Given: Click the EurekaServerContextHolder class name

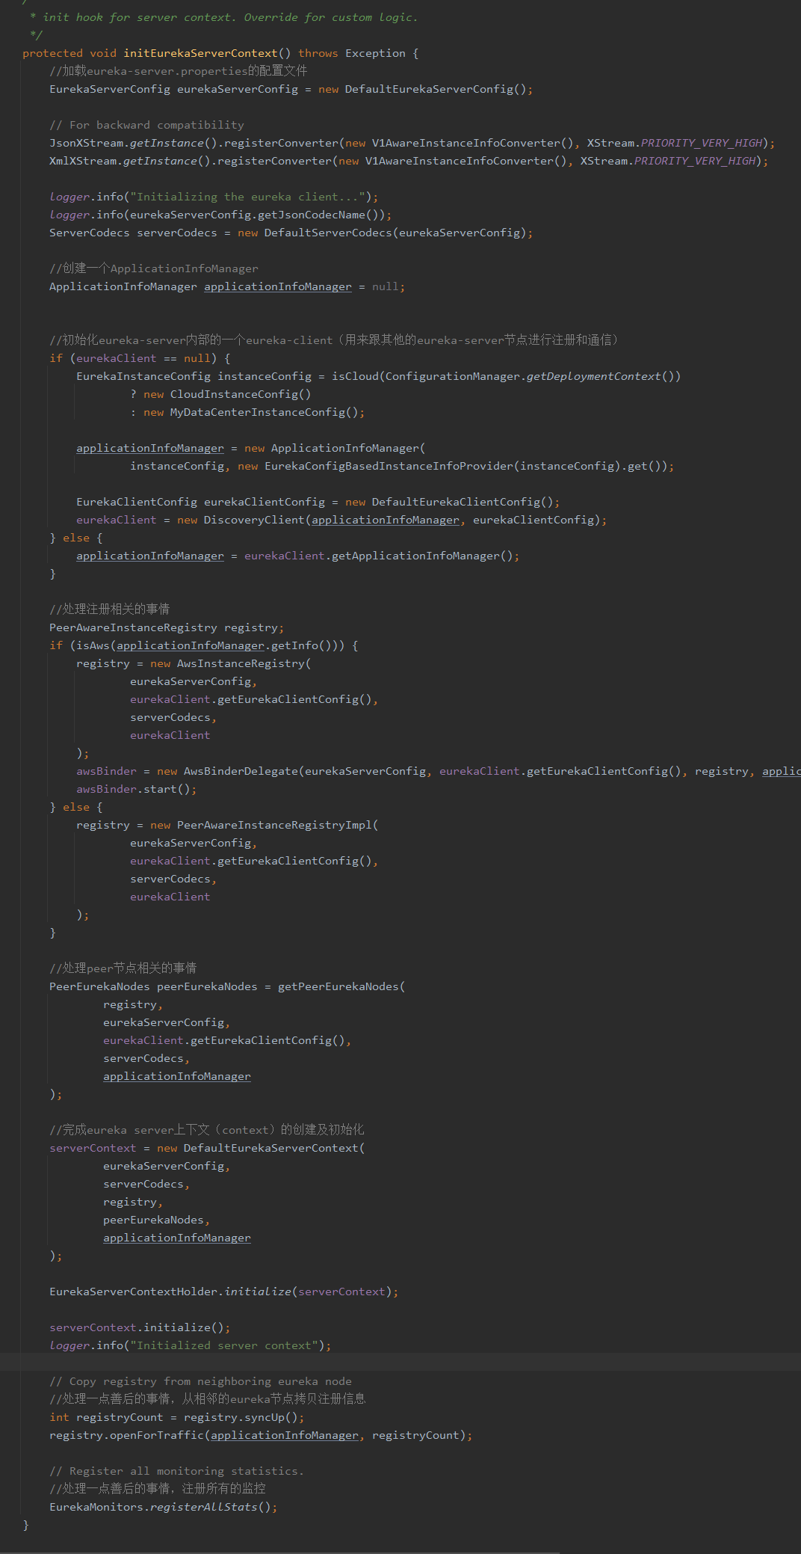Looking at the screenshot, I should (133, 1292).
